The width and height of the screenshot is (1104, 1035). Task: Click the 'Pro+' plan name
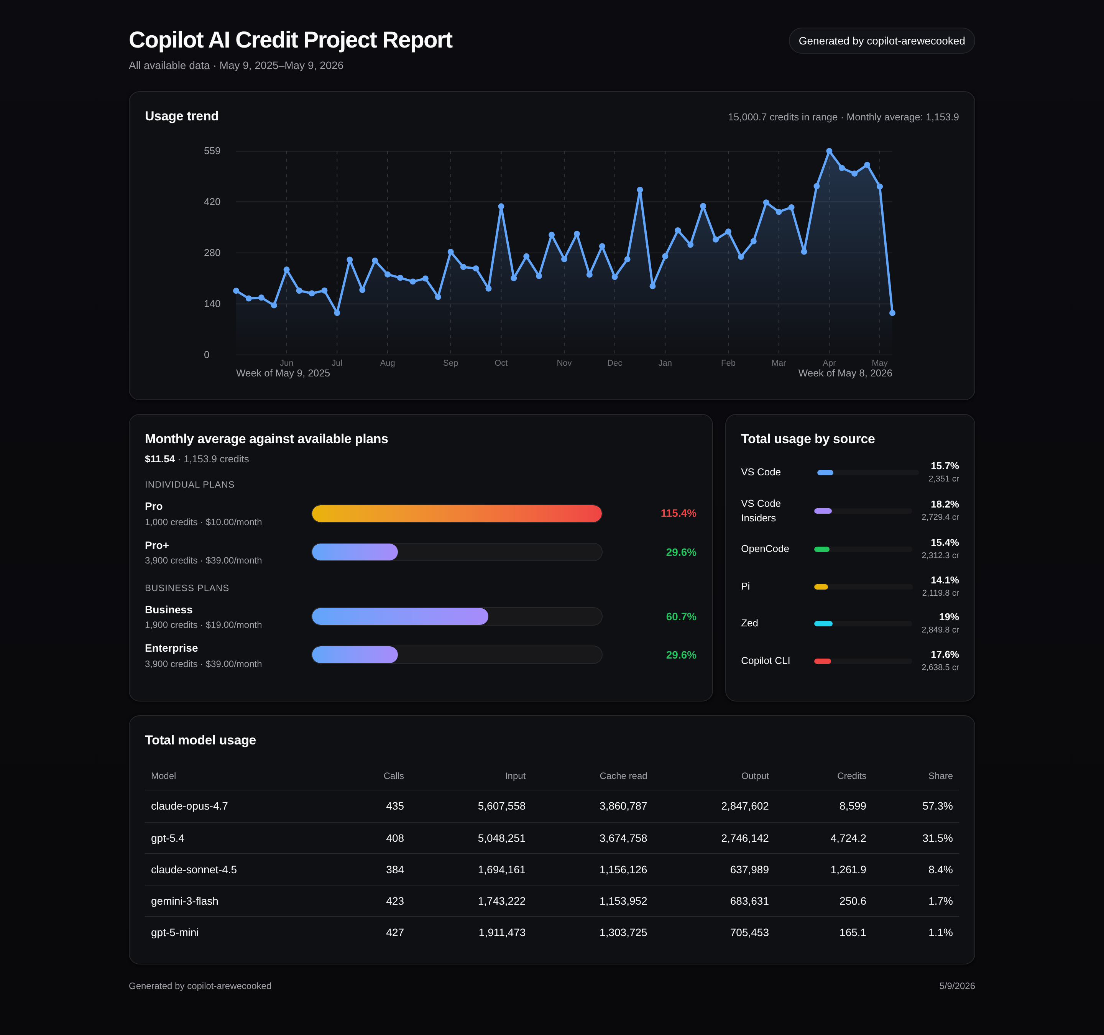[157, 545]
